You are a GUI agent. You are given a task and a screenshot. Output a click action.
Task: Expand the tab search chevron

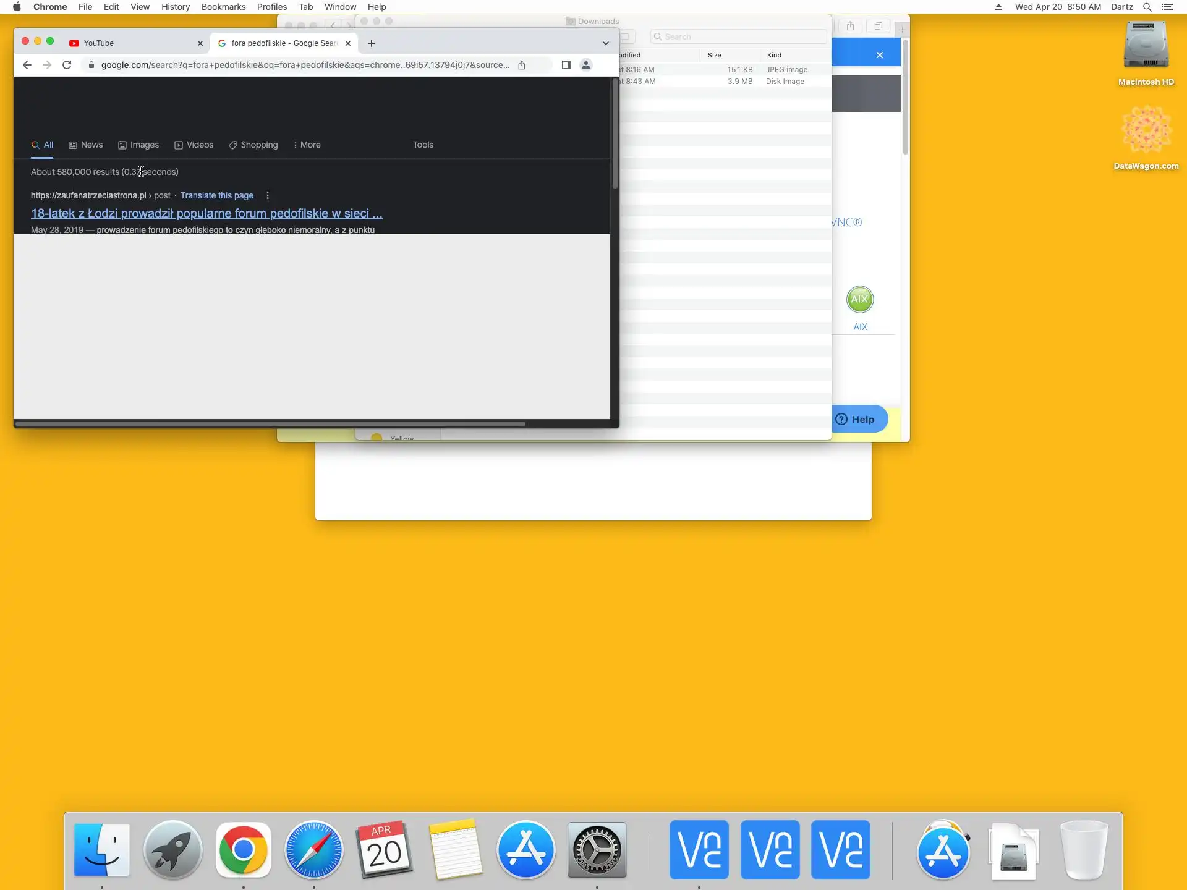[605, 43]
